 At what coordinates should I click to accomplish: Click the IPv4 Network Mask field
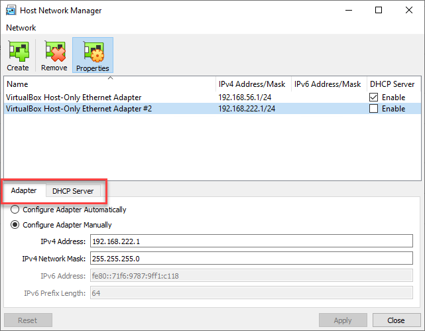coord(251,258)
